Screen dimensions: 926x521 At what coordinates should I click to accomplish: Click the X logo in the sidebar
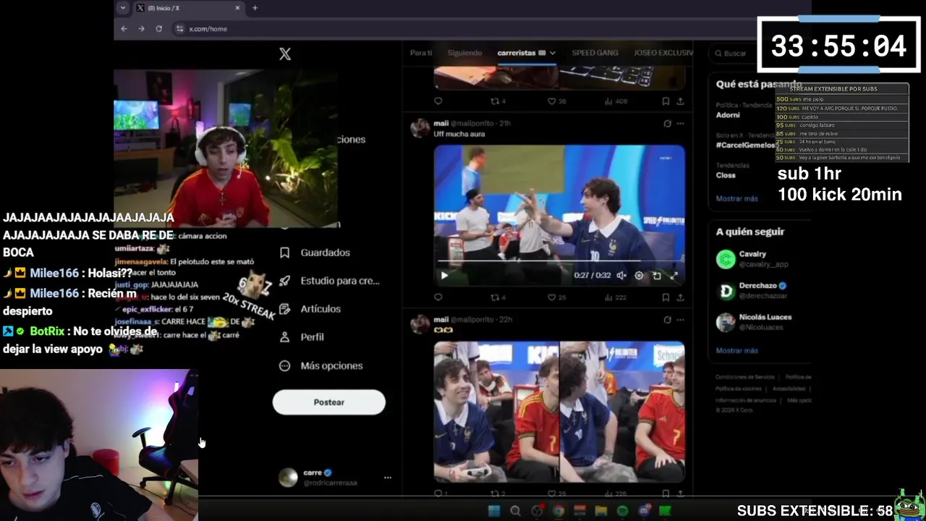[x=285, y=54]
